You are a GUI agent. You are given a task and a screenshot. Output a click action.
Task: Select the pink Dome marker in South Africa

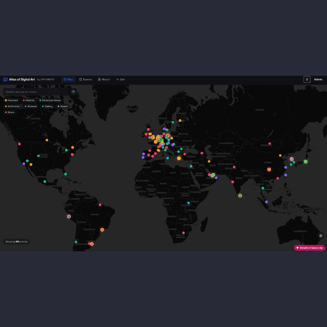point(184,233)
